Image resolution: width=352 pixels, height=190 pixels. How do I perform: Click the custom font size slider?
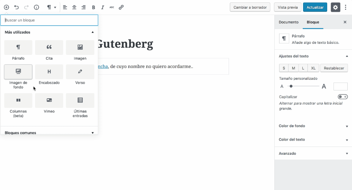point(303,86)
